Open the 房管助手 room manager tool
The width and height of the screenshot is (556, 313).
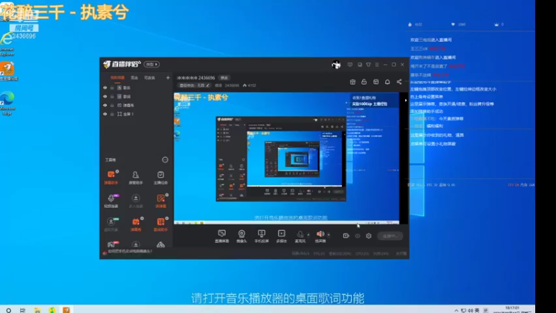point(136,177)
